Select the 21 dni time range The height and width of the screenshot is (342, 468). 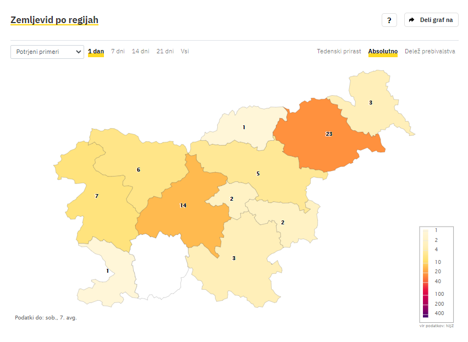pos(165,51)
